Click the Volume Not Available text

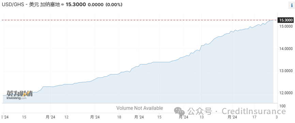click(x=139, y=108)
